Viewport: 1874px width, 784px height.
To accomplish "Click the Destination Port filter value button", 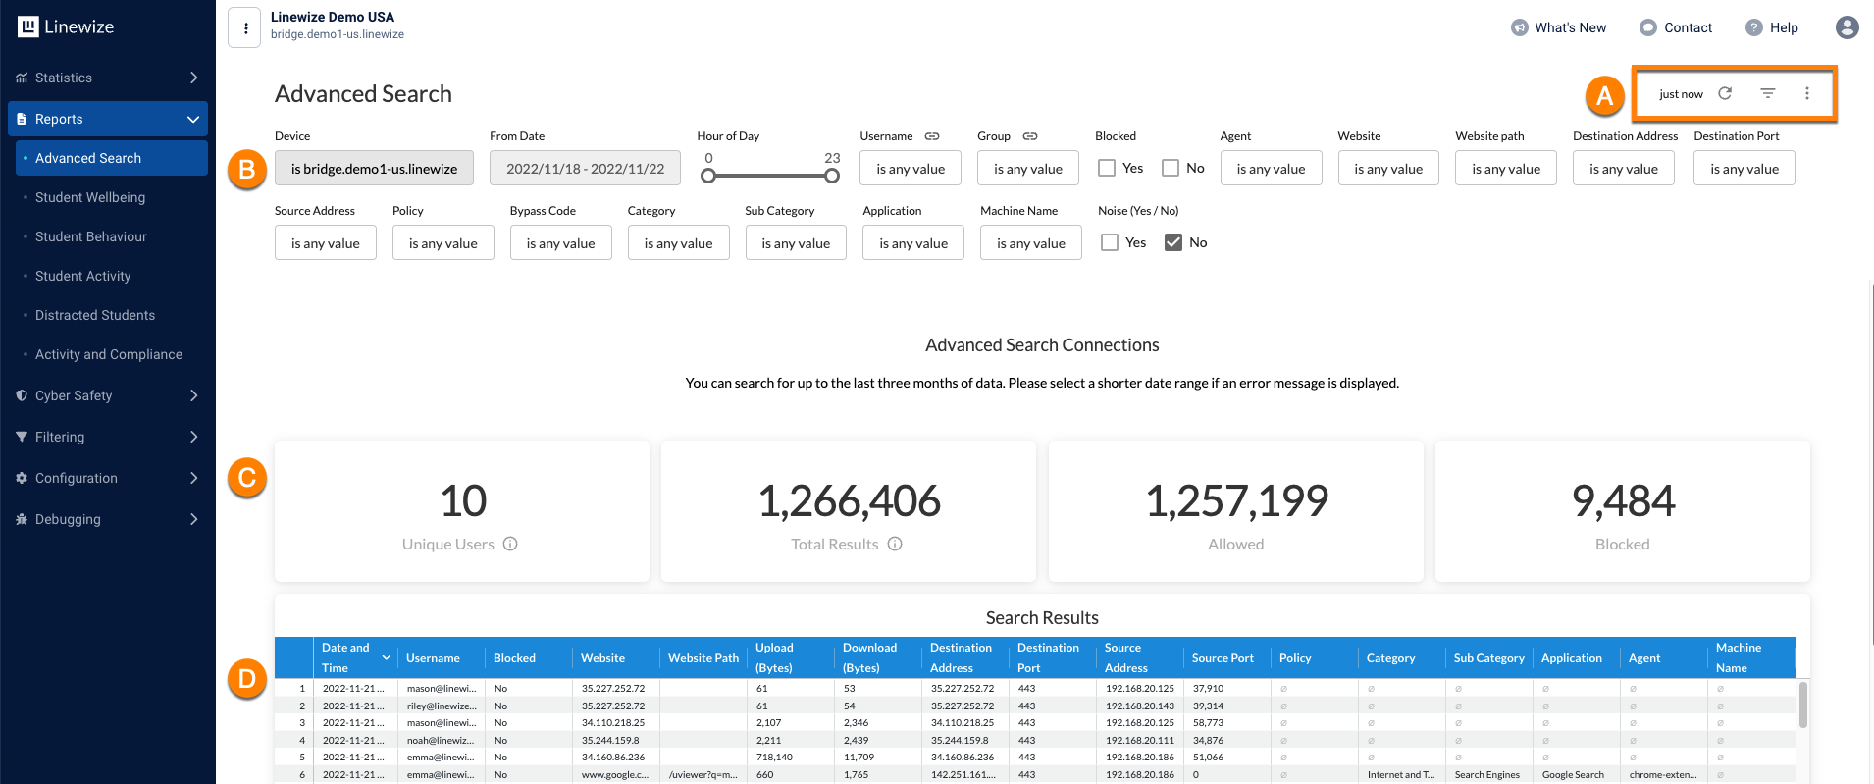I will click(1744, 168).
